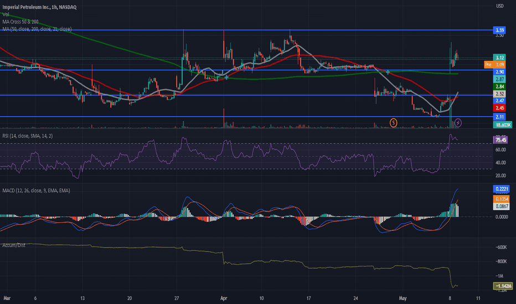Screen dimensions: 516x304
Task: Click the 2.90 horizontal line price label
Action: tap(499, 72)
